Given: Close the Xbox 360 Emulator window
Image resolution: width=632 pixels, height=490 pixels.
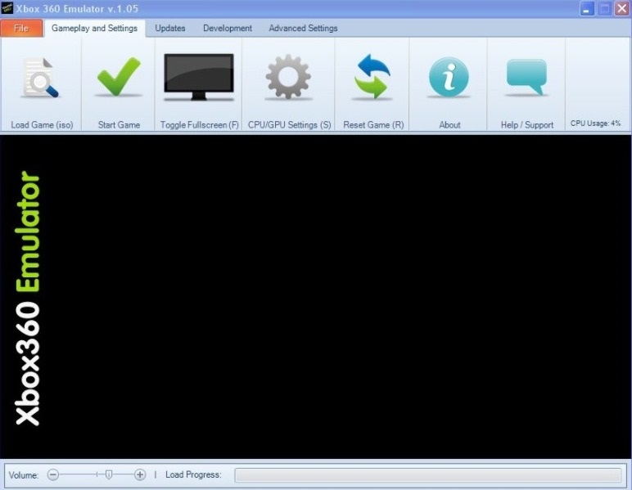Looking at the screenshot, I should click(621, 8).
